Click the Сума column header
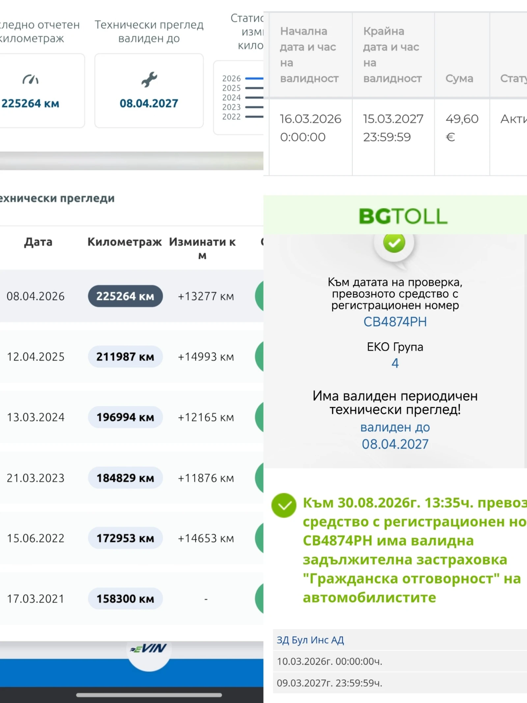The image size is (527, 703). coord(459,78)
